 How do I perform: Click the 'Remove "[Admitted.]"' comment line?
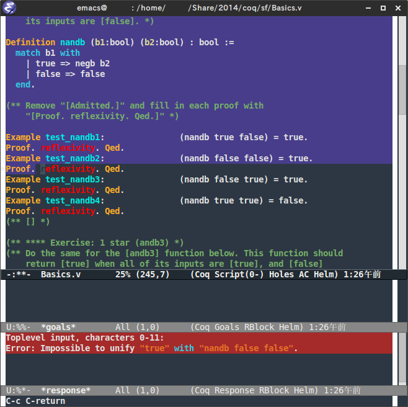click(x=135, y=105)
